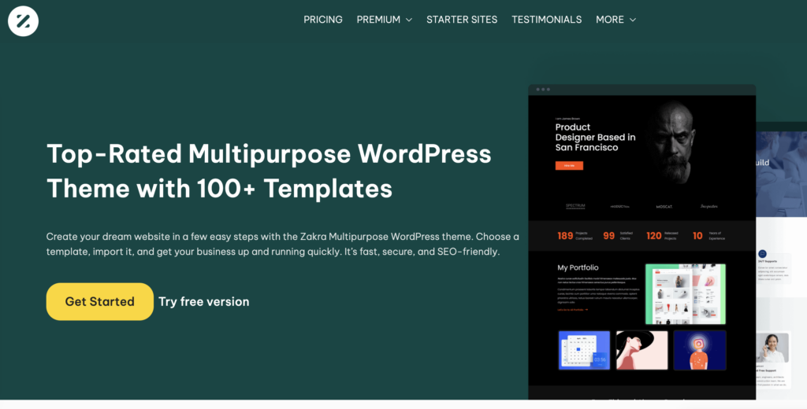Click the Moscat brand logo in the preview
The width and height of the screenshot is (807, 409).
(x=664, y=207)
